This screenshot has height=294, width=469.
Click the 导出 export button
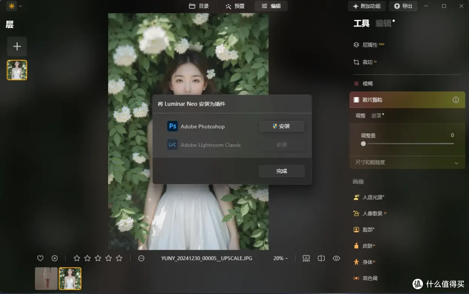(x=403, y=6)
